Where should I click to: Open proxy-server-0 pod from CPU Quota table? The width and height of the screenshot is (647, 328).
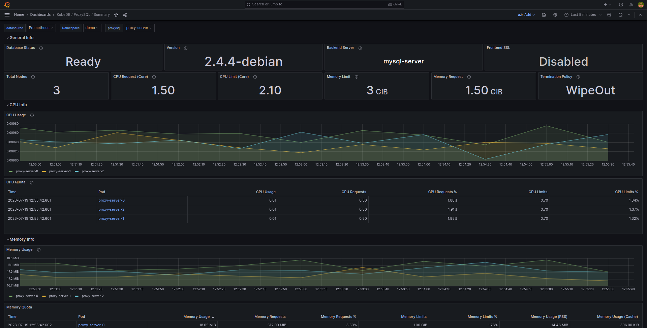111,200
